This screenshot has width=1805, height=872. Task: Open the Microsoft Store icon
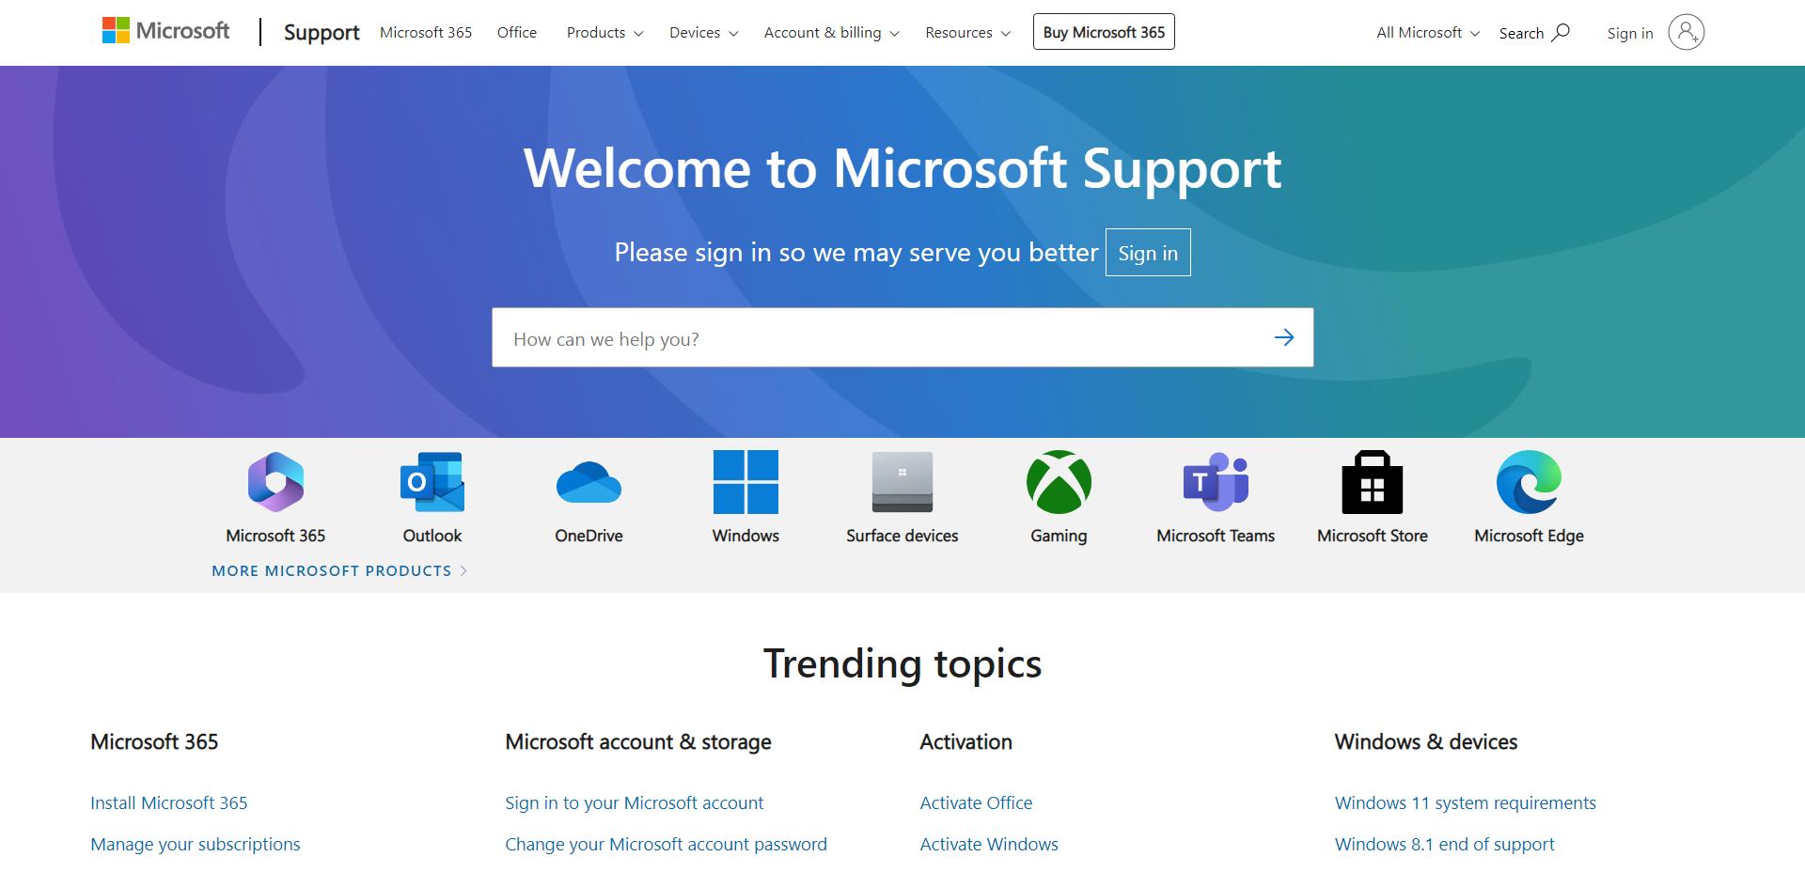[x=1372, y=482]
